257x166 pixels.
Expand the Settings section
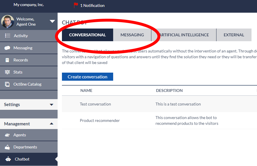point(52,105)
